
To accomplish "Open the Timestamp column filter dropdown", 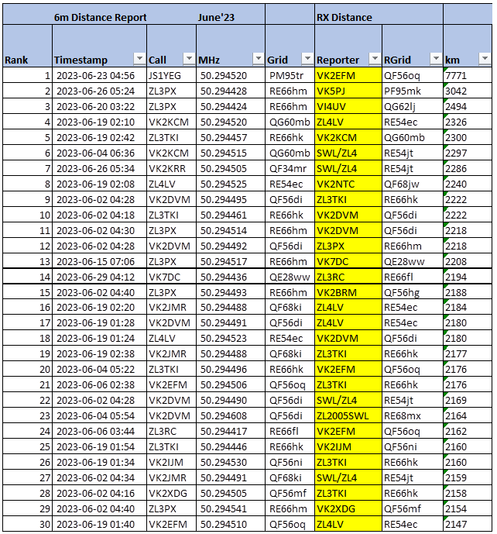I will (139, 59).
